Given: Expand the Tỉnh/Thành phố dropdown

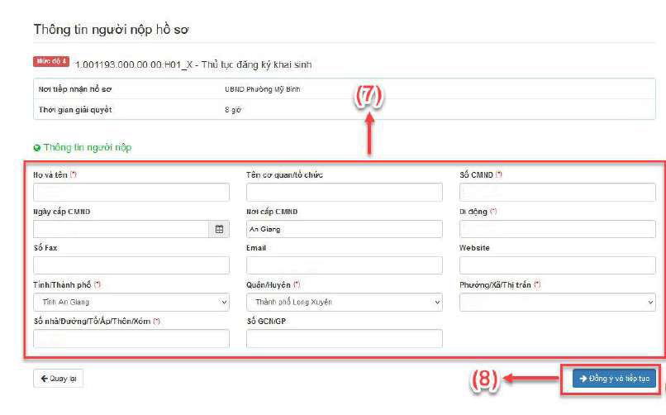Looking at the screenshot, I should (131, 303).
